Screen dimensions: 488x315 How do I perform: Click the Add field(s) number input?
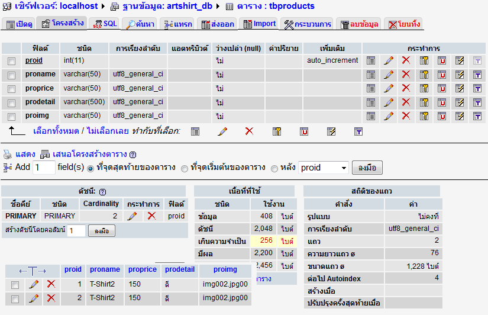(x=44, y=168)
